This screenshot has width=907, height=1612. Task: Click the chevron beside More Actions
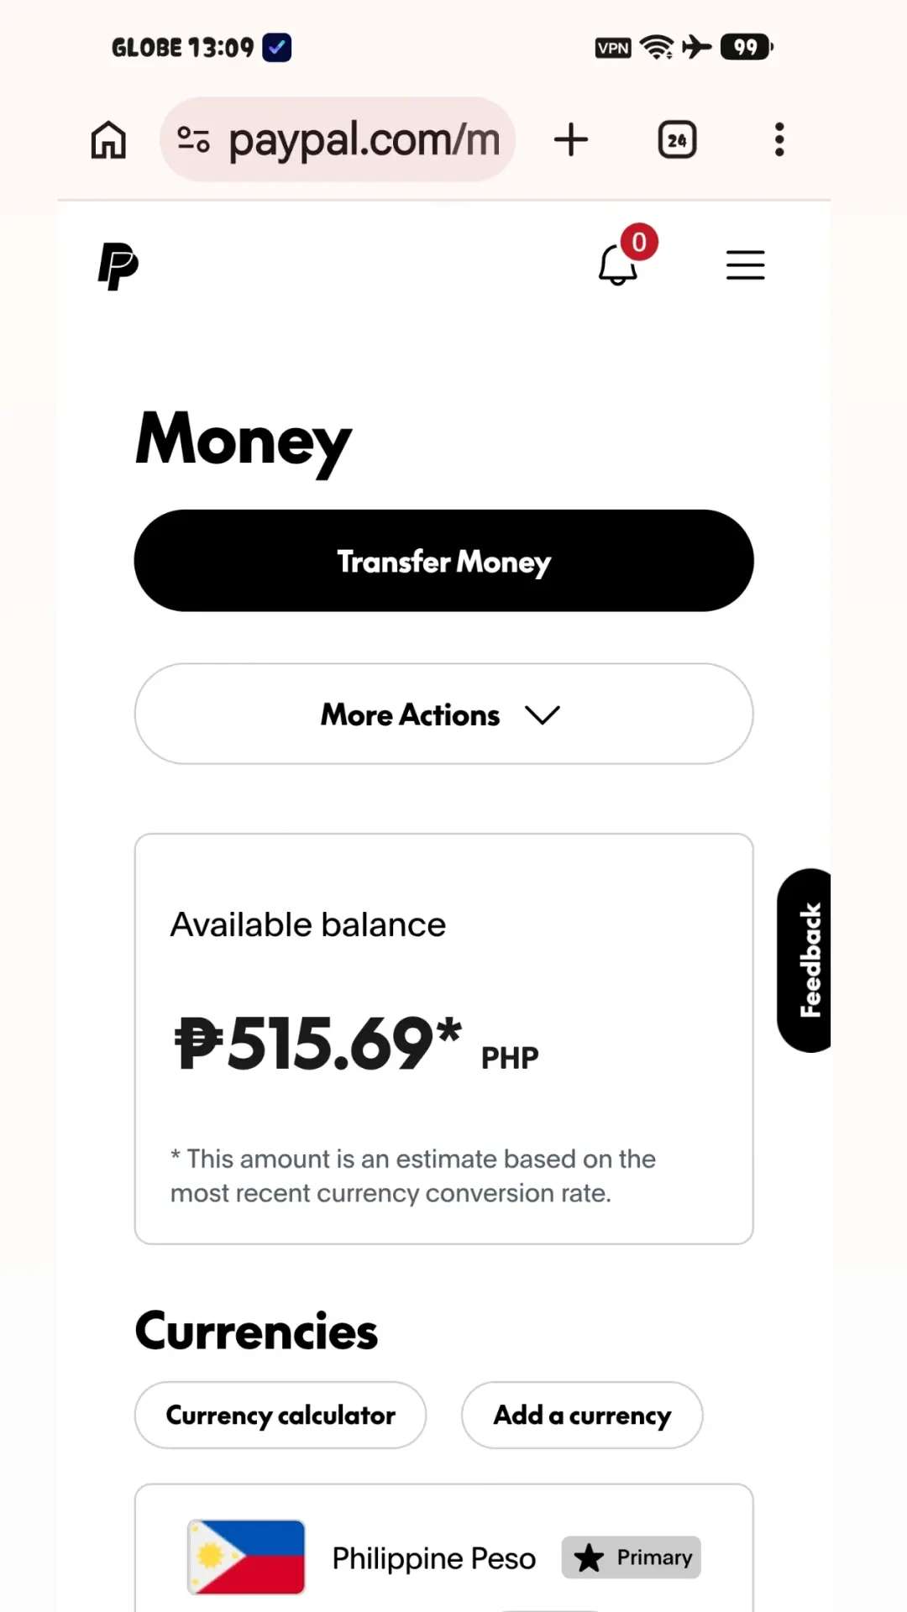[543, 714]
